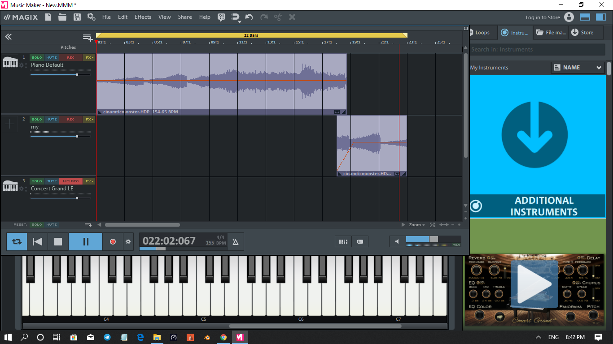Click the plus icon on track 2

9,125
